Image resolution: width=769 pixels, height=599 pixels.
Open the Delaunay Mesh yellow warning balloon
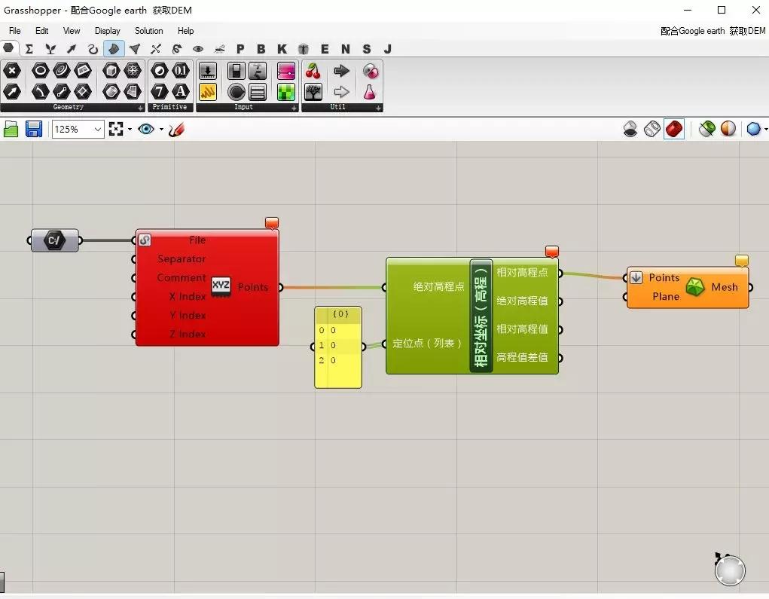[x=742, y=261]
